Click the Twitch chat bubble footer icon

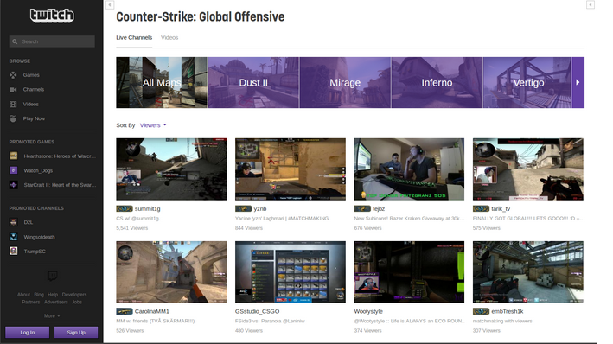tap(53, 276)
